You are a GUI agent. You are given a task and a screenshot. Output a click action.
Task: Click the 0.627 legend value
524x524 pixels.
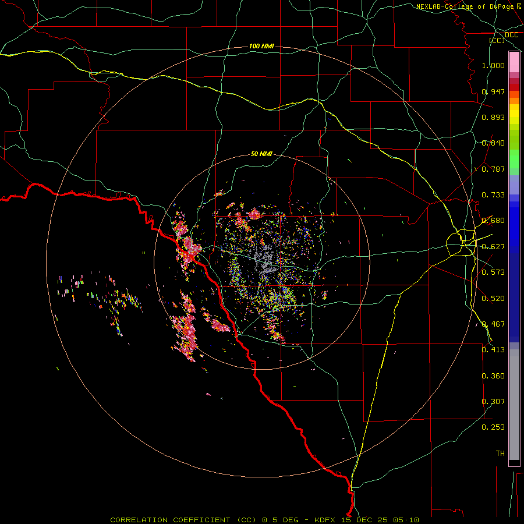493,247
